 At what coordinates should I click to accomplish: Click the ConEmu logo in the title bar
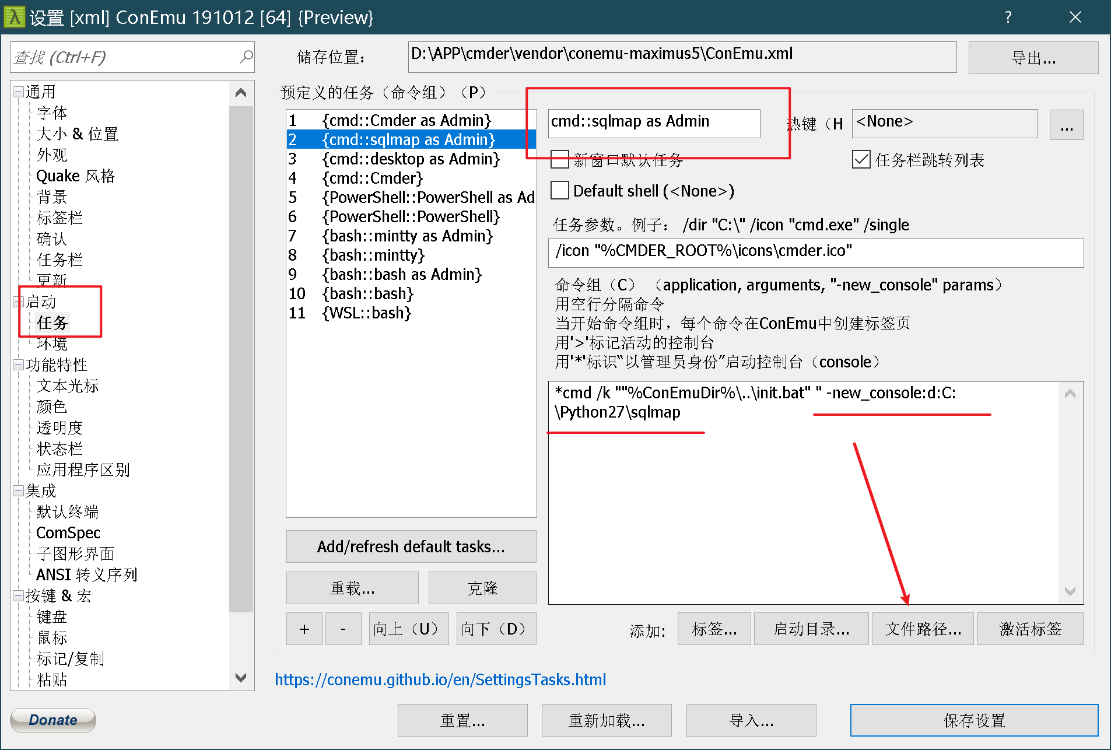15,16
